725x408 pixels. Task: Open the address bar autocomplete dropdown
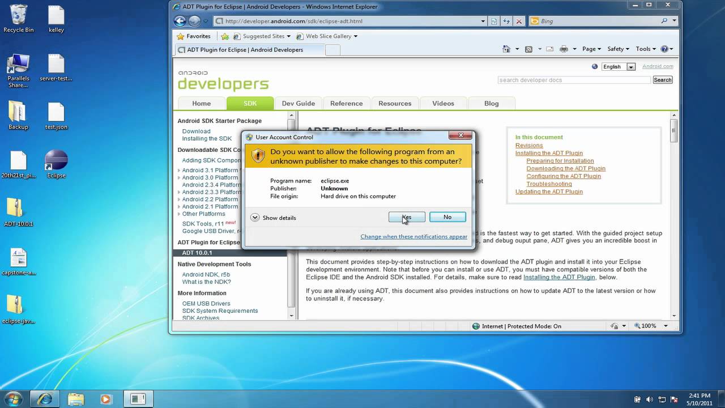coord(483,21)
